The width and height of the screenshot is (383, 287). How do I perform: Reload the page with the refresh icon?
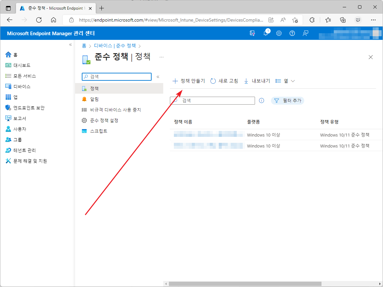tap(39, 20)
